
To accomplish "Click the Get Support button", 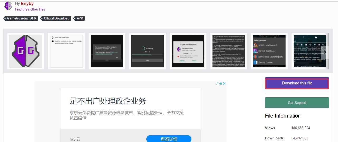I will [x=297, y=103].
